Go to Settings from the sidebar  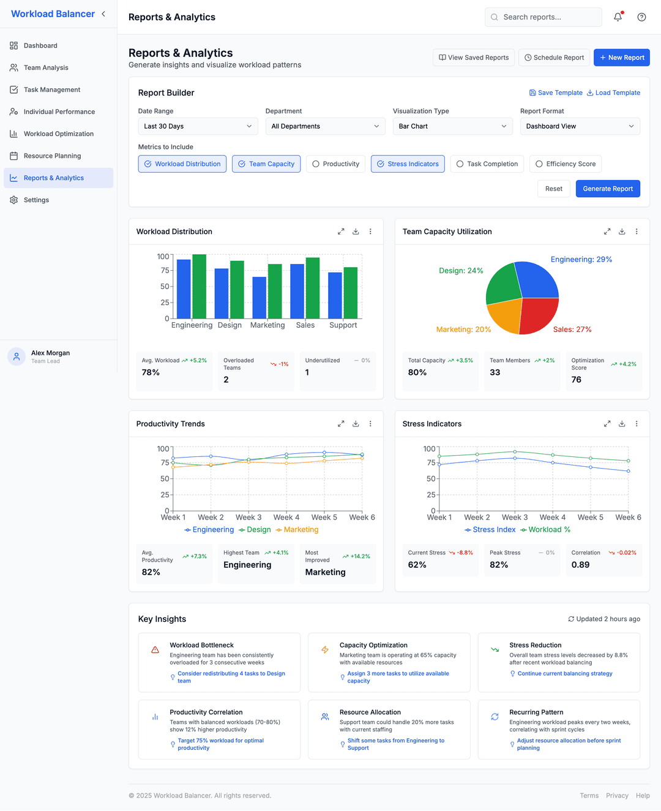pos(36,200)
